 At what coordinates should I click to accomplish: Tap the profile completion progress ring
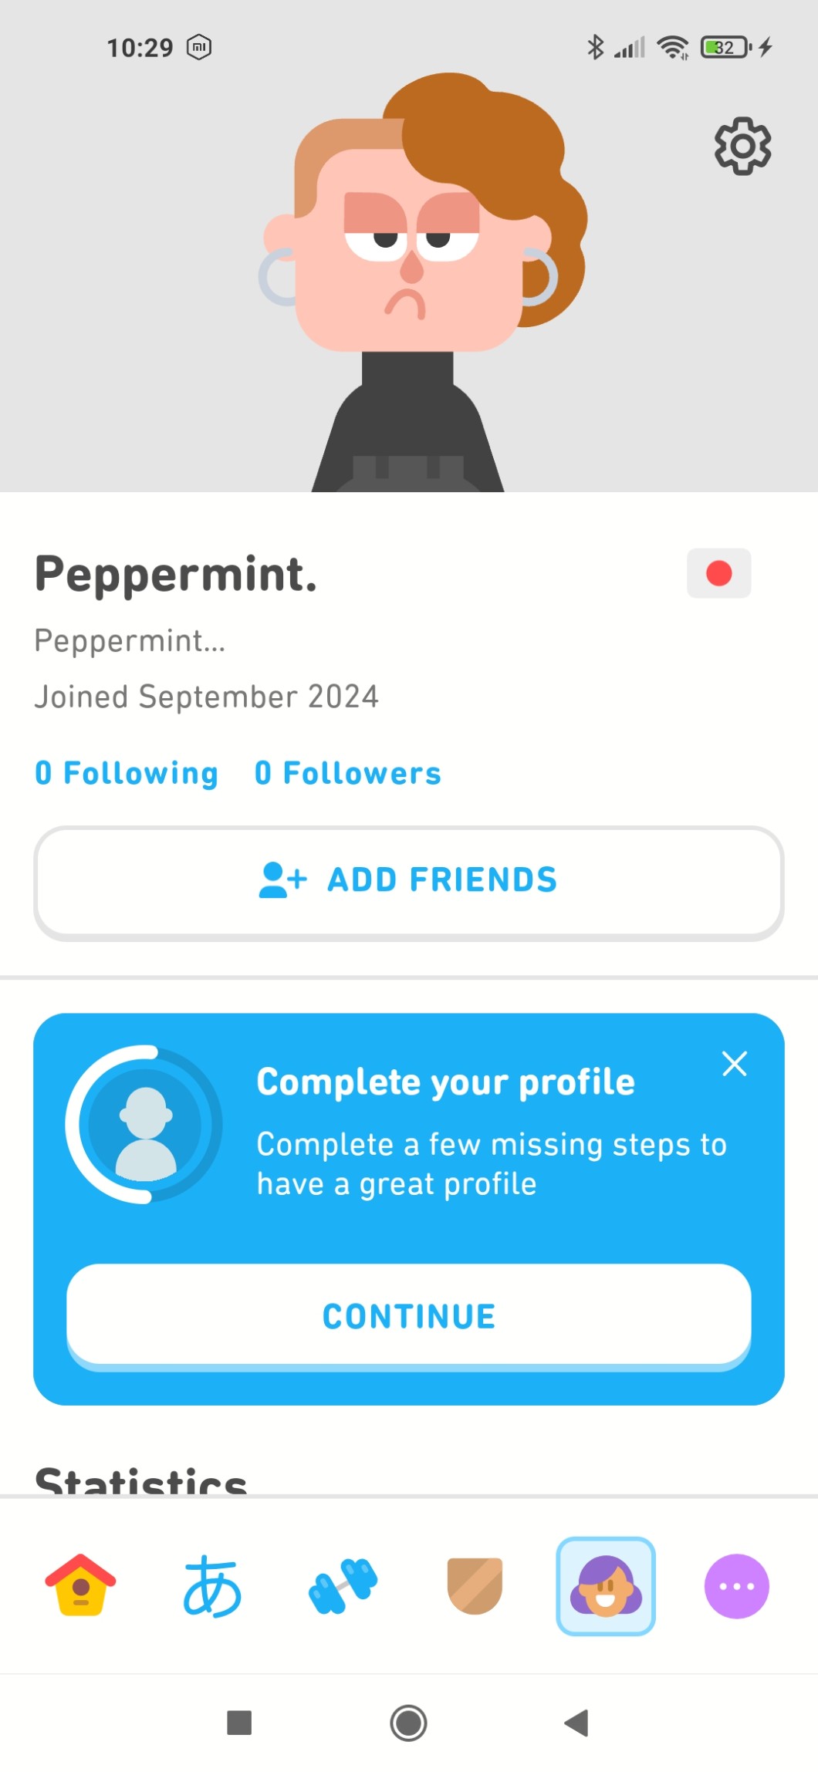pyautogui.click(x=144, y=1124)
